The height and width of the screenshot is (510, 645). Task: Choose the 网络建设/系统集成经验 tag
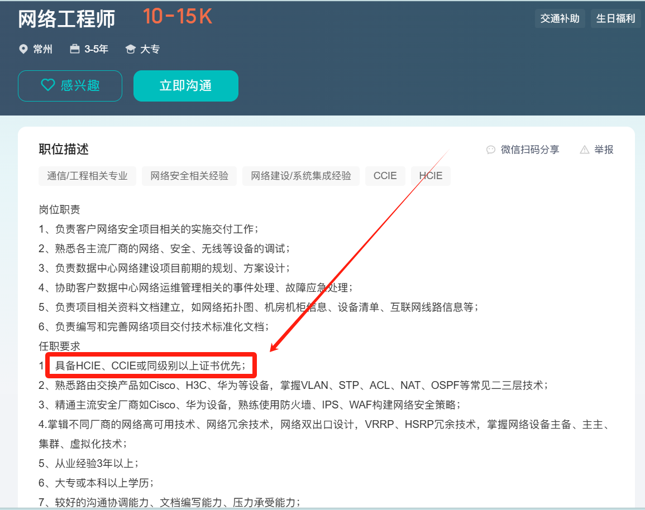point(301,176)
